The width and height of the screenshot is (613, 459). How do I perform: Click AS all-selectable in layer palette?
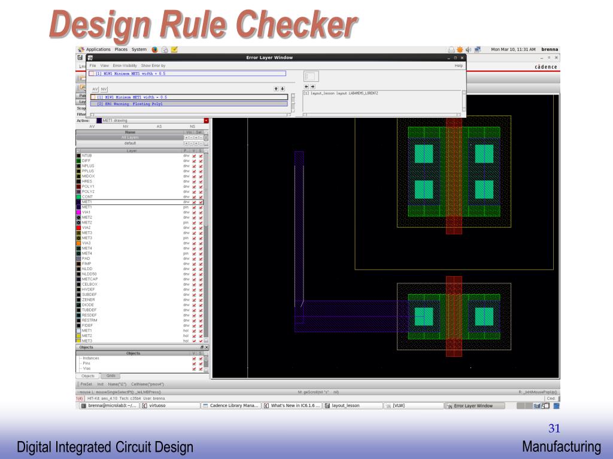point(159,127)
